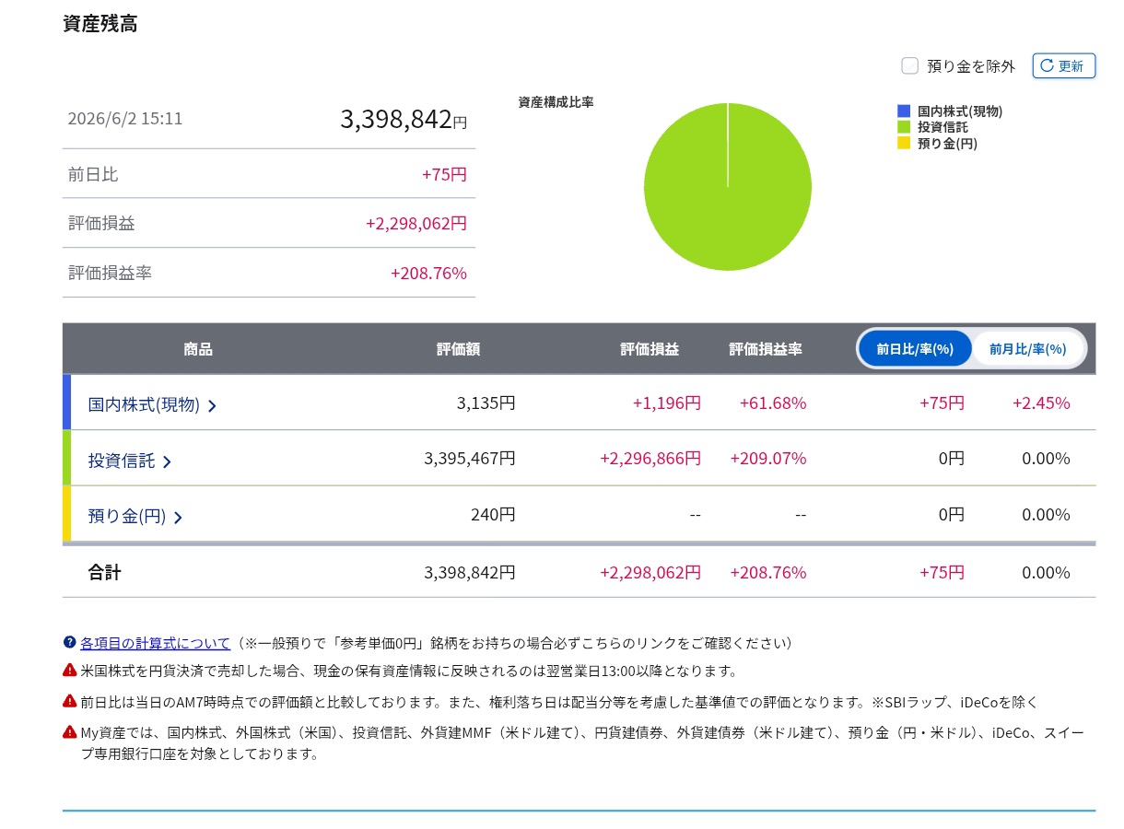Click warning icon beside 前日比は当日 note
The image size is (1124, 829).
point(69,701)
